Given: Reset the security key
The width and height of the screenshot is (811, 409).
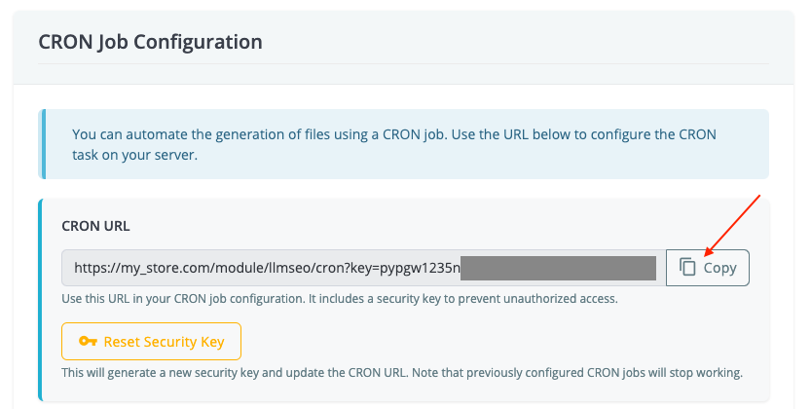Looking at the screenshot, I should tap(151, 341).
